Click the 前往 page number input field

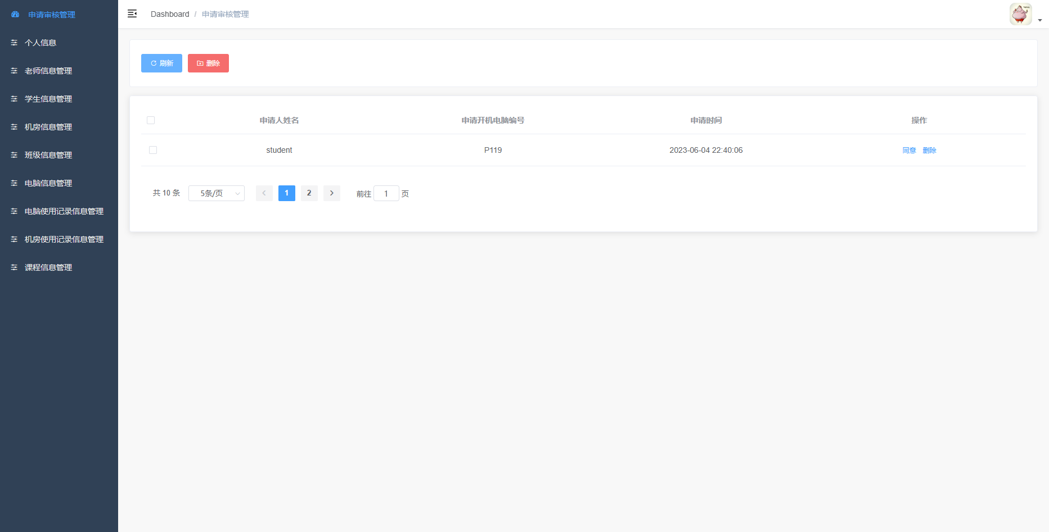pyautogui.click(x=386, y=194)
